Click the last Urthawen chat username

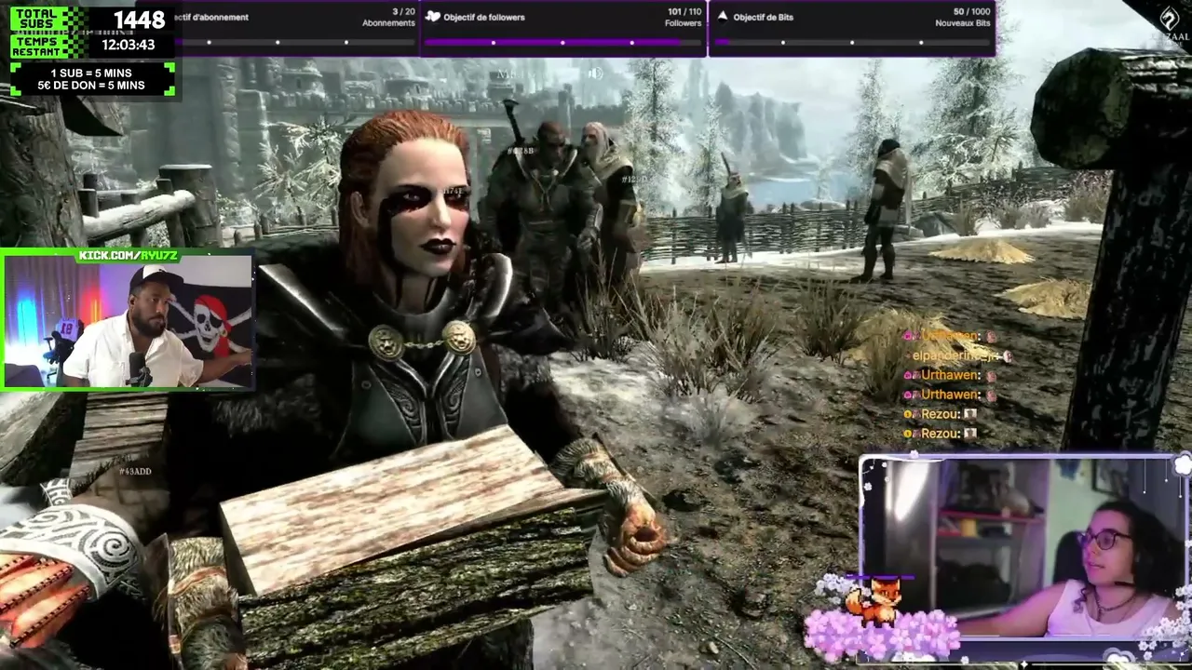click(951, 395)
